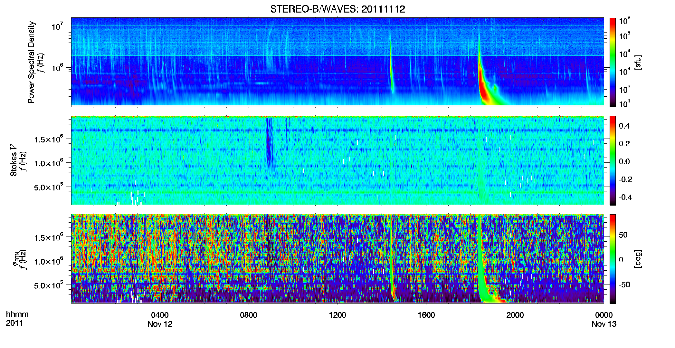Click the 0.0 value on the Stokes colorbar
Viewport: 675px width, 348px height.
[x=624, y=162]
